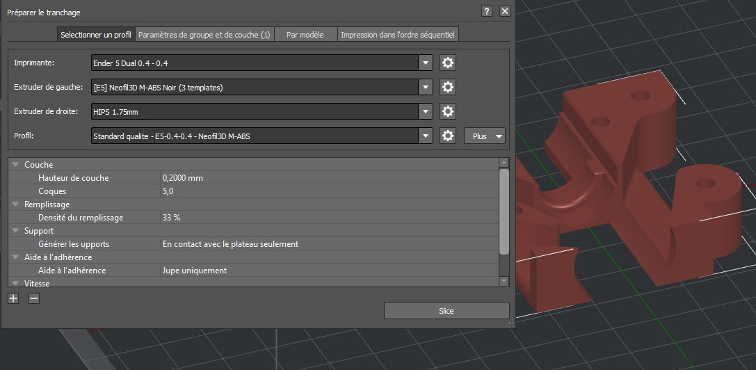756x370 pixels.
Task: Click scroll down arrow of settings list
Action: [x=504, y=281]
